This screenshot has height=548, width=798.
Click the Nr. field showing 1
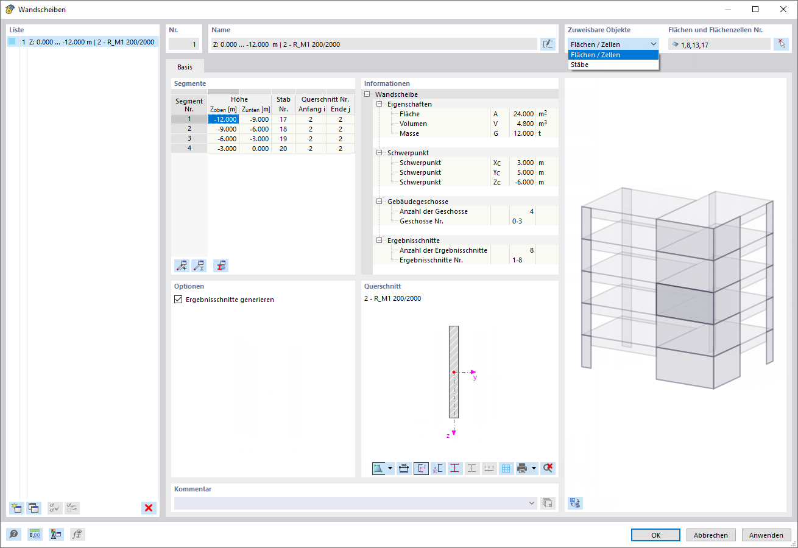[184, 44]
